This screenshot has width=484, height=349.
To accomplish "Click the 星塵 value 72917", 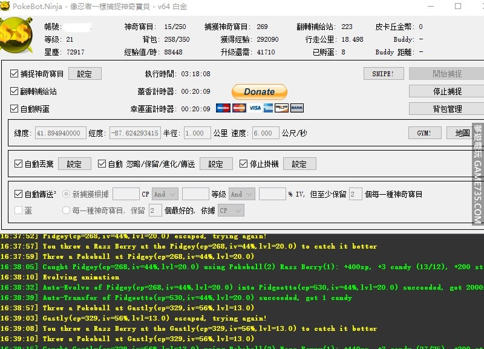I will [75, 52].
